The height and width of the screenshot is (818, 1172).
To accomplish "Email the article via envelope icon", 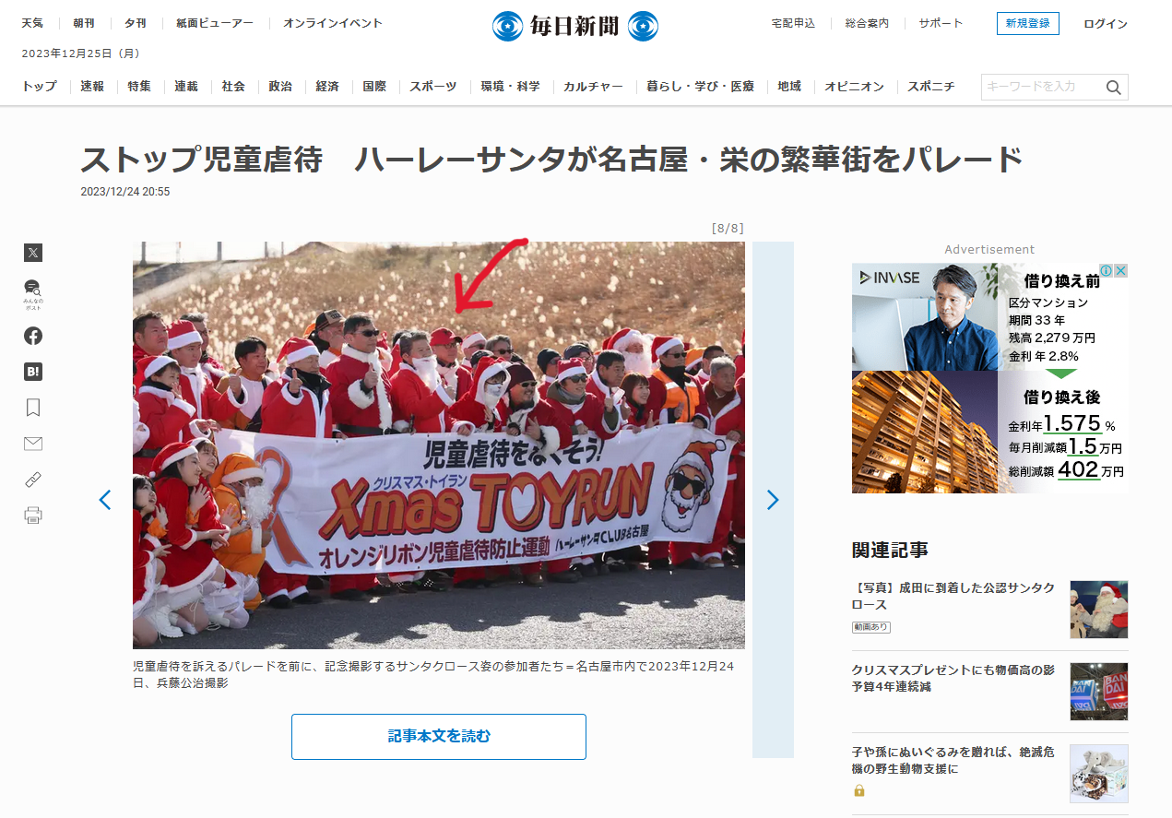I will tap(33, 444).
